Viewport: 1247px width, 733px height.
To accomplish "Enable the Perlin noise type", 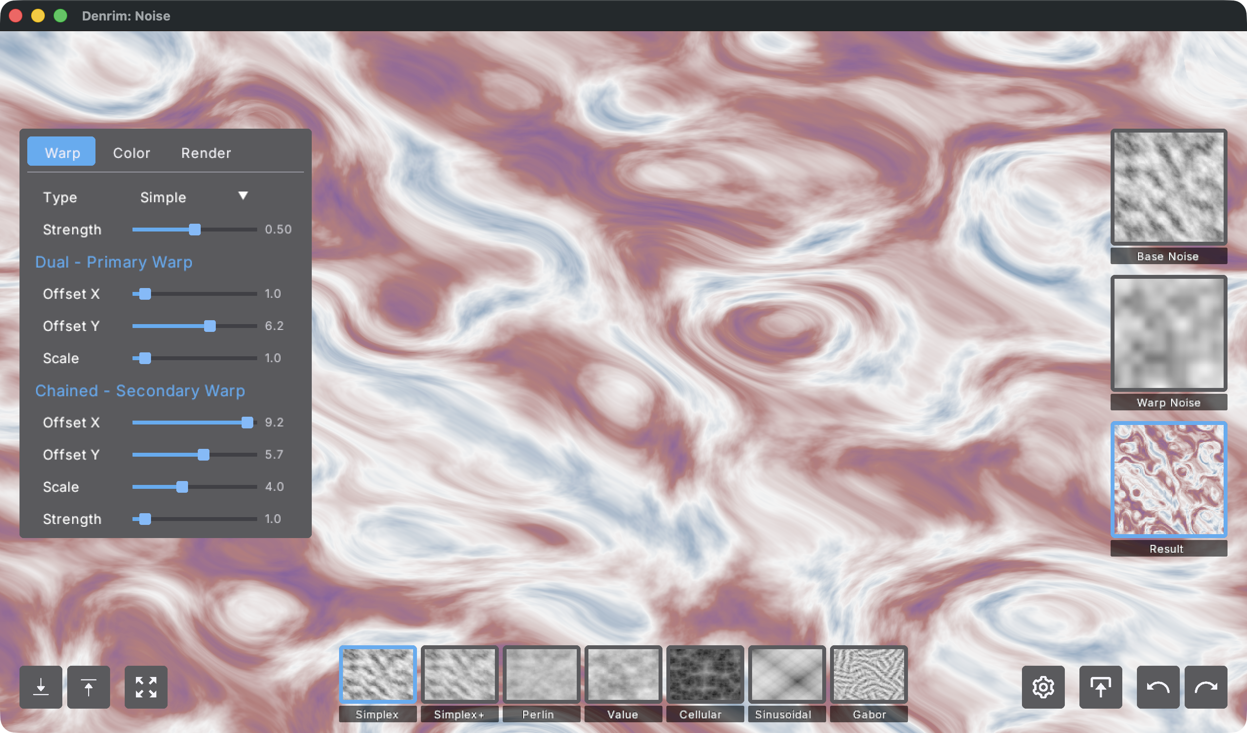I will tap(541, 675).
